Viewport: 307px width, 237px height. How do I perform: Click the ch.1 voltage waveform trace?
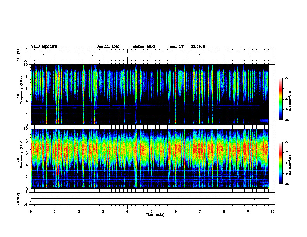point(150,55)
